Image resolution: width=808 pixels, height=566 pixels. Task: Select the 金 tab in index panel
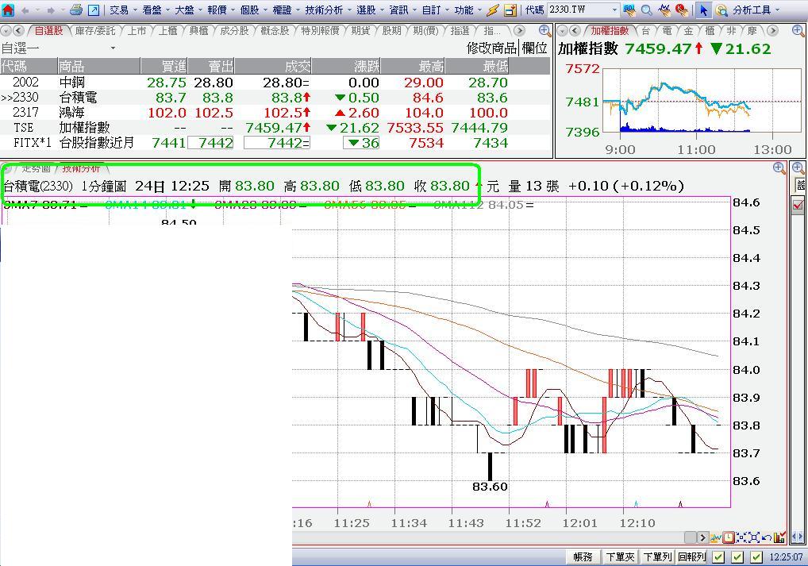click(688, 31)
